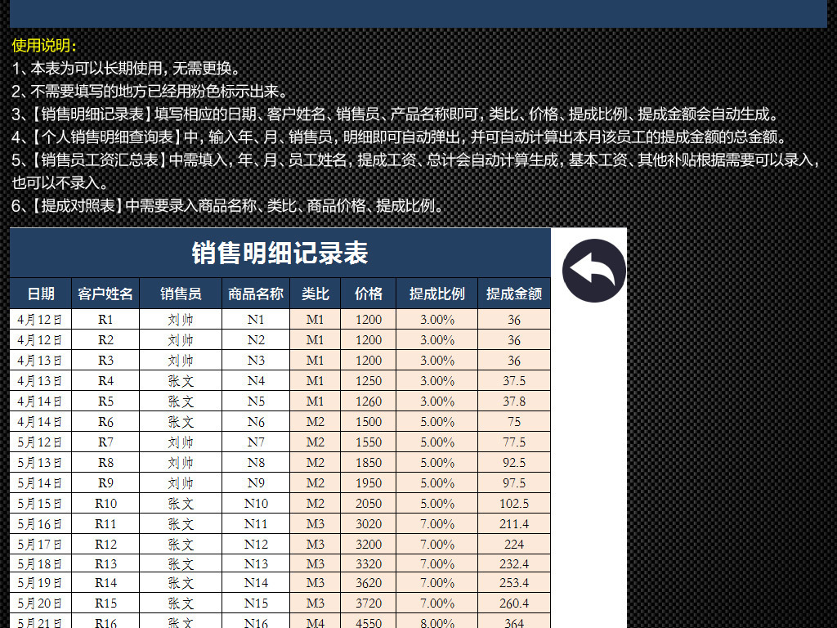837x628 pixels.
Task: Select price cell 1260
Action: [369, 401]
